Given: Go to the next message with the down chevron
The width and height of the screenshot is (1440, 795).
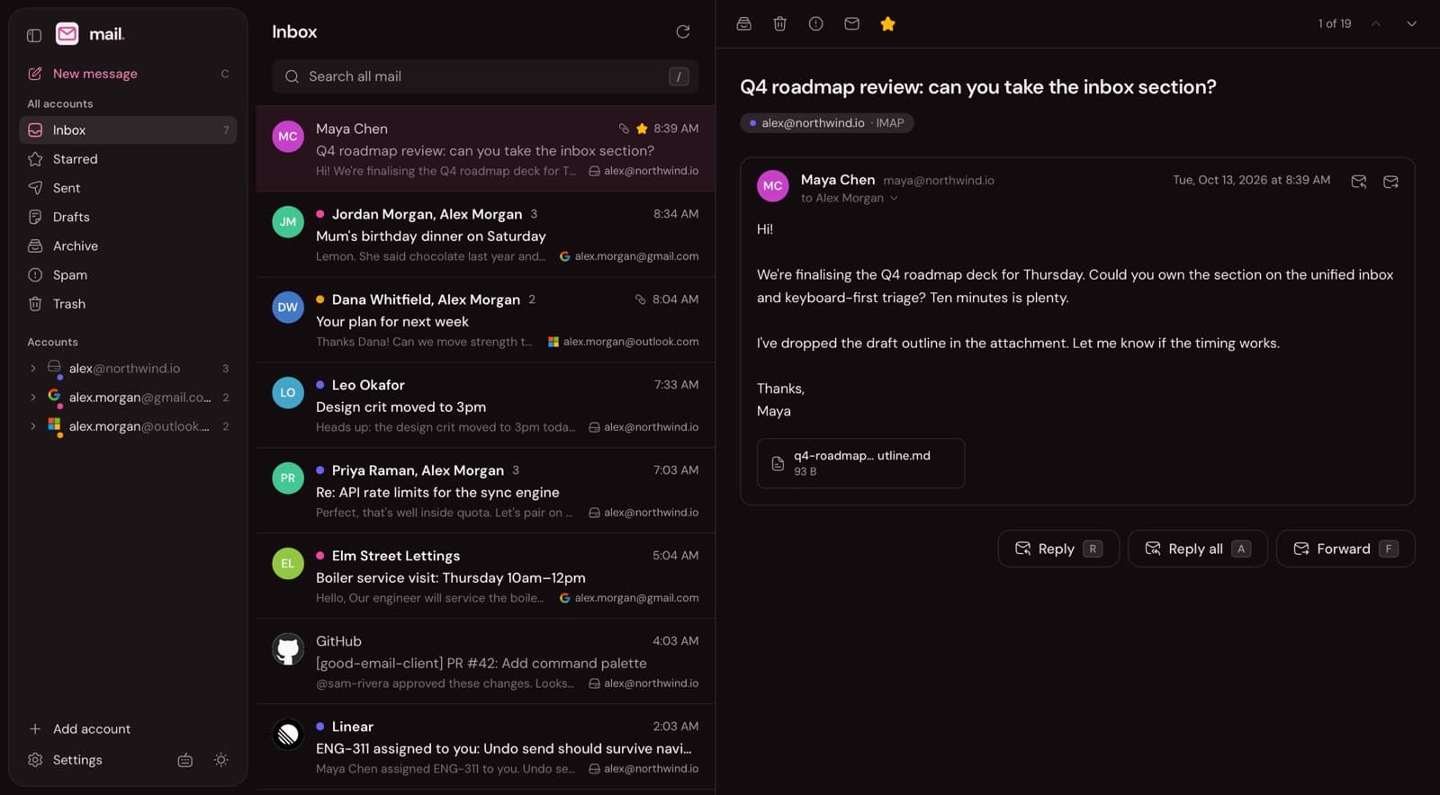Looking at the screenshot, I should tap(1411, 24).
